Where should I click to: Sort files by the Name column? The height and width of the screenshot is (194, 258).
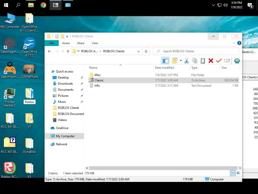[93, 68]
